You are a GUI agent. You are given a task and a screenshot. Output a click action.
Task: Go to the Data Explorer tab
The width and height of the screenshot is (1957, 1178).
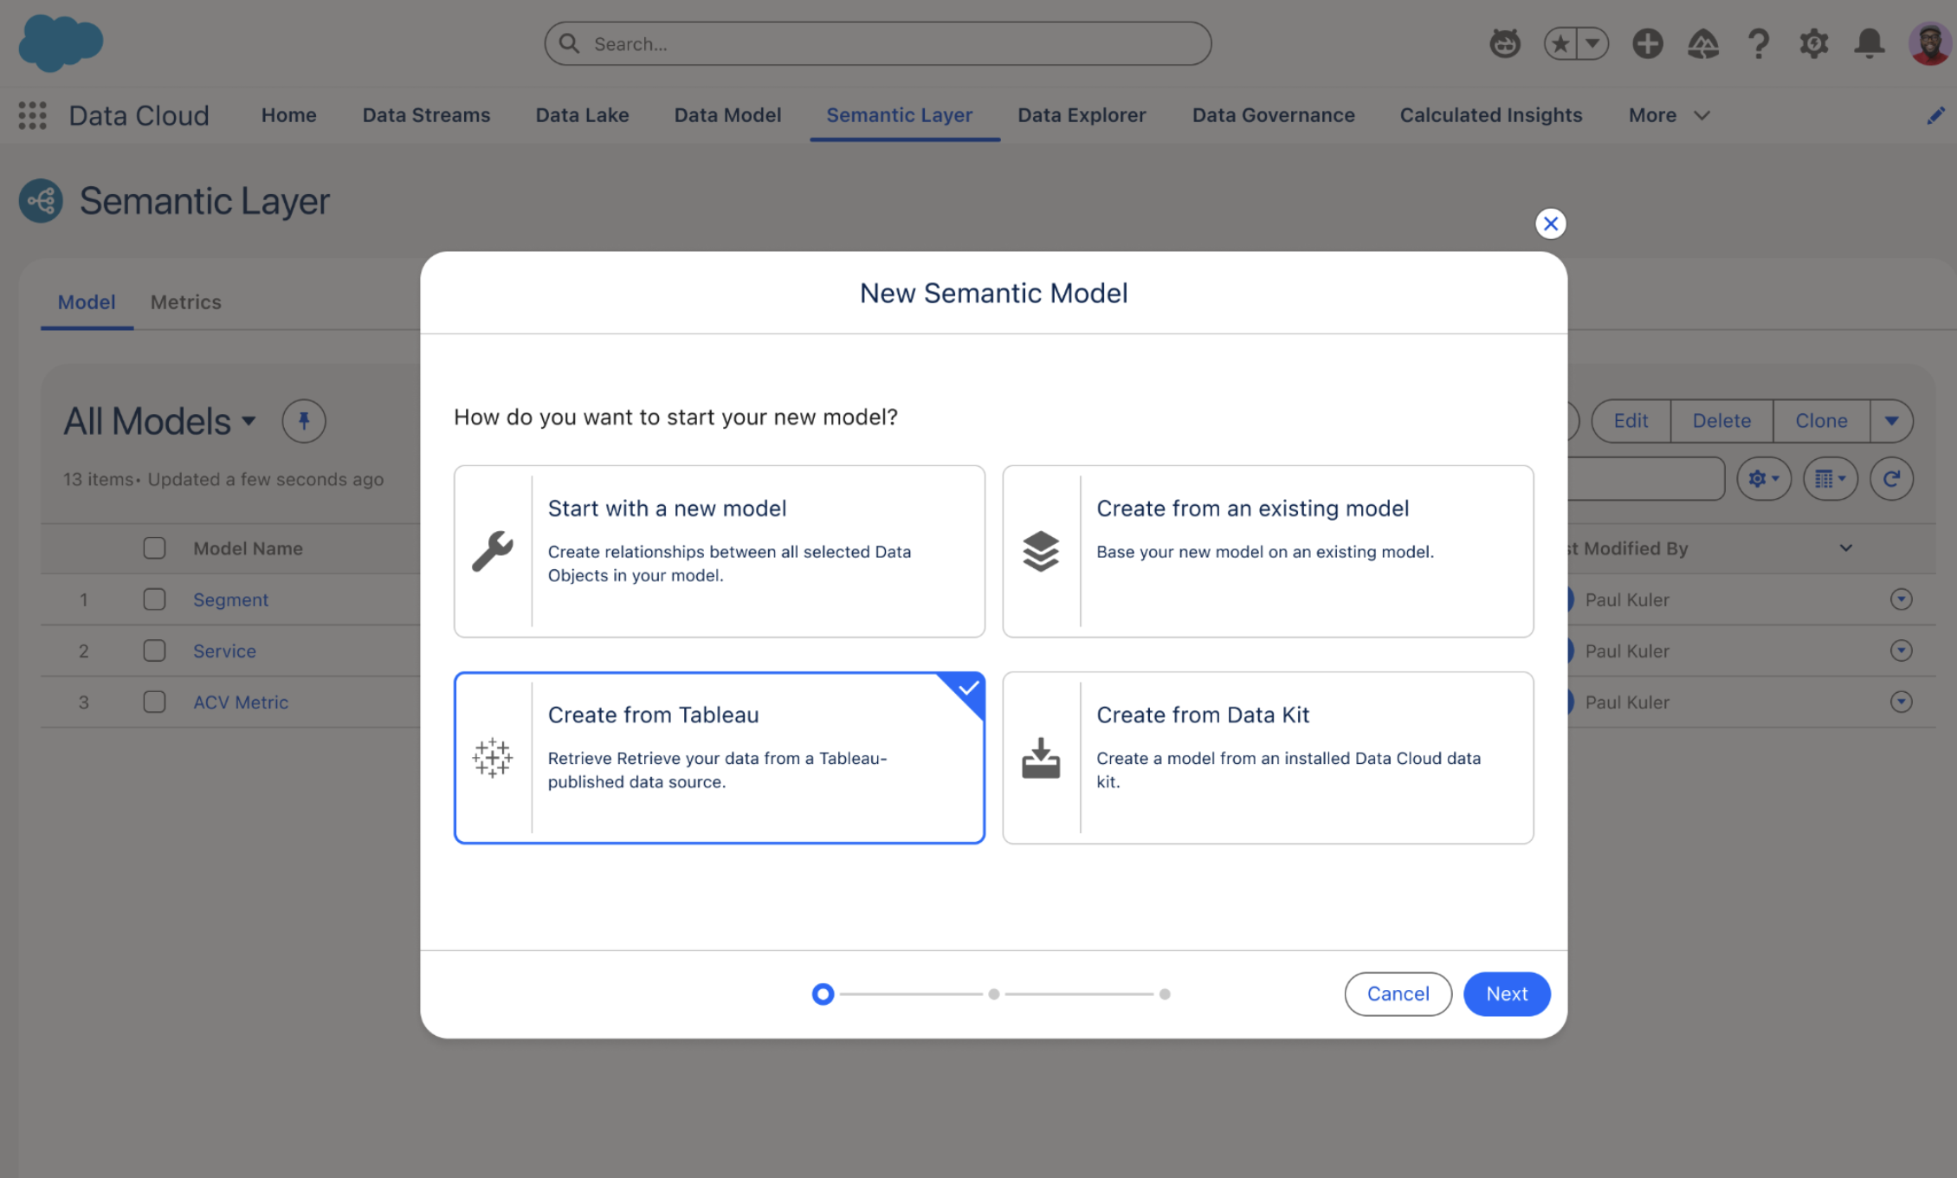click(x=1081, y=115)
